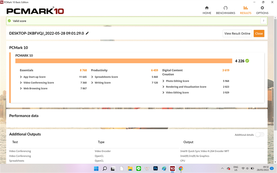The image size is (277, 173).
Task: Expand App Start-up Score details
Action: pos(21,77)
